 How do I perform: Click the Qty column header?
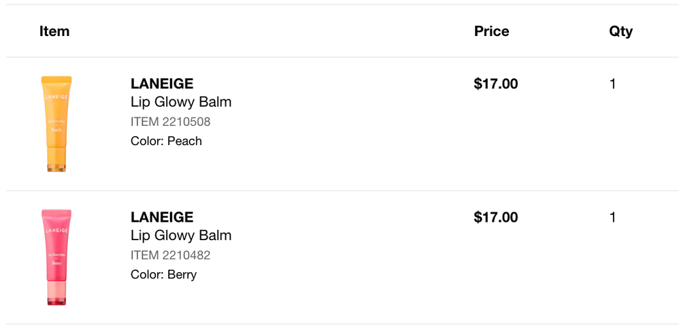pyautogui.click(x=620, y=31)
